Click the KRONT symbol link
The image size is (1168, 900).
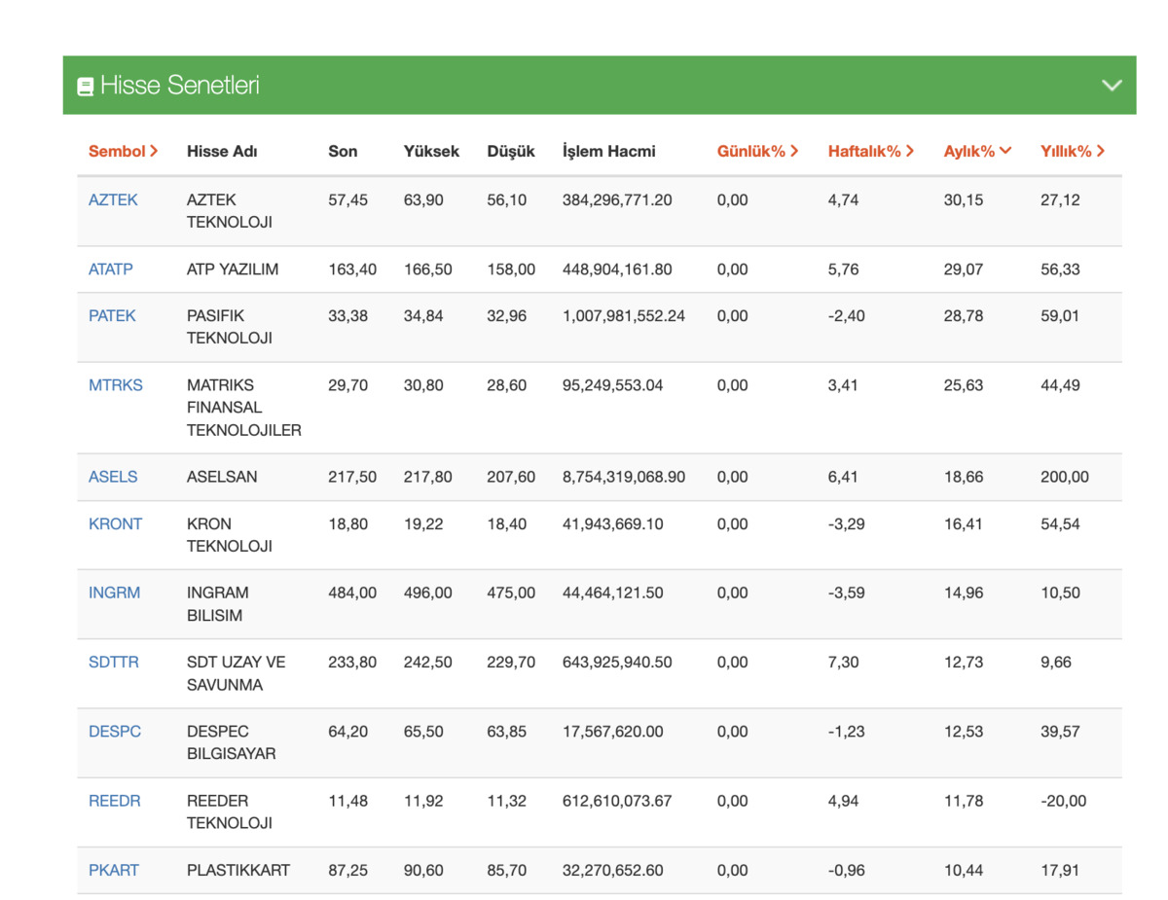tap(115, 523)
